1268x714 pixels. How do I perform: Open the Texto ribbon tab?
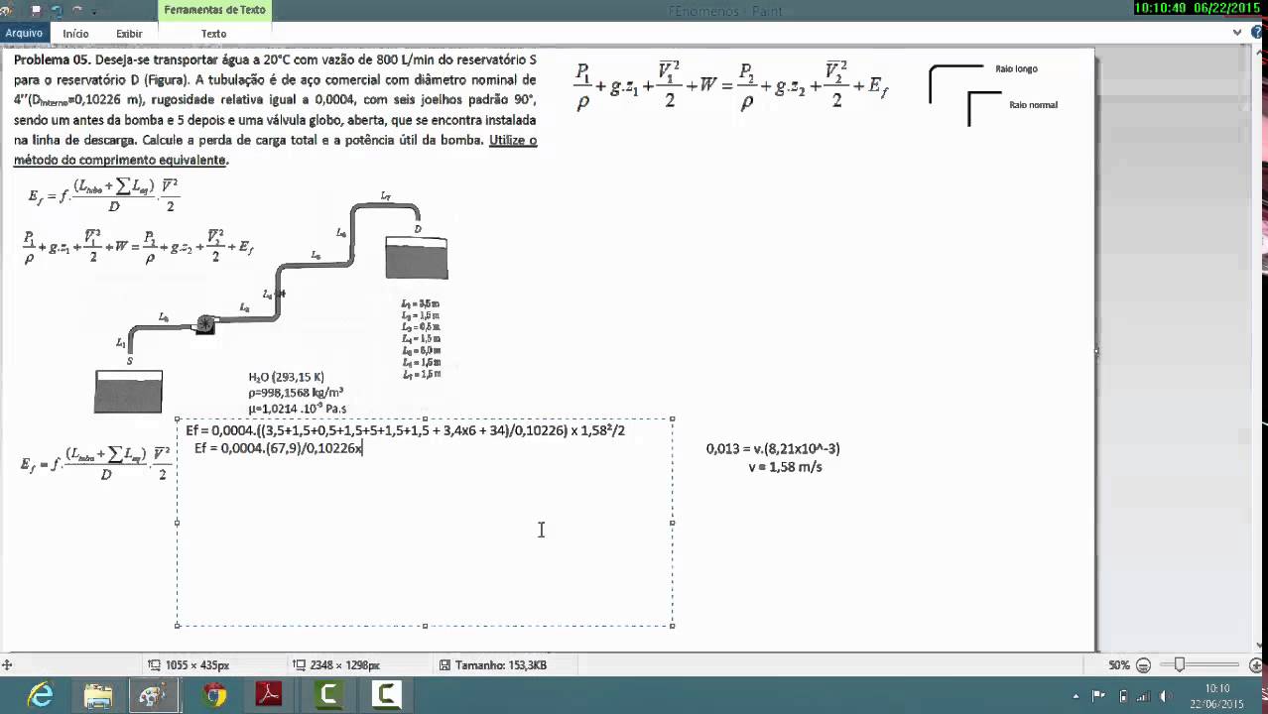214,33
